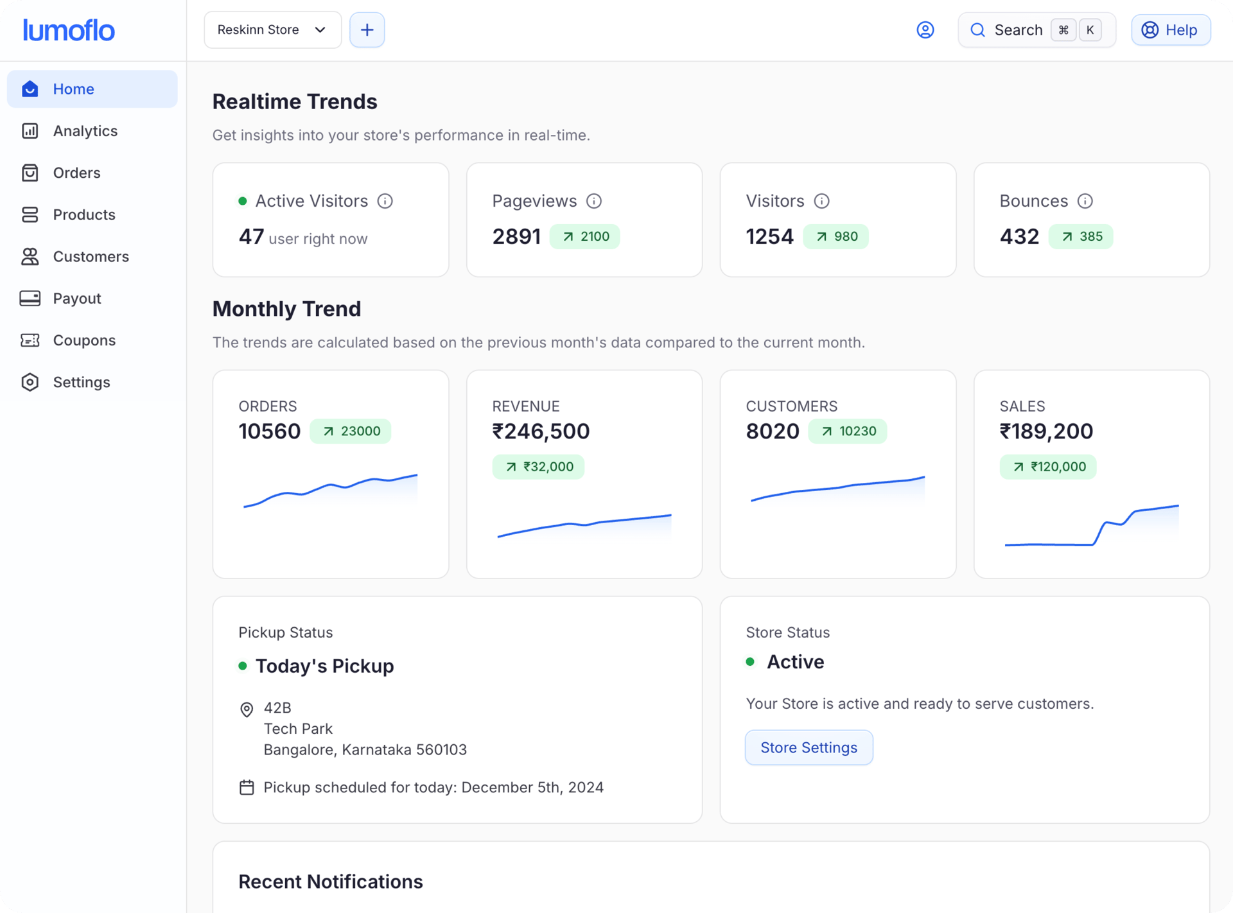This screenshot has width=1233, height=913.
Task: Click the Coupons ticket icon
Action: click(30, 340)
